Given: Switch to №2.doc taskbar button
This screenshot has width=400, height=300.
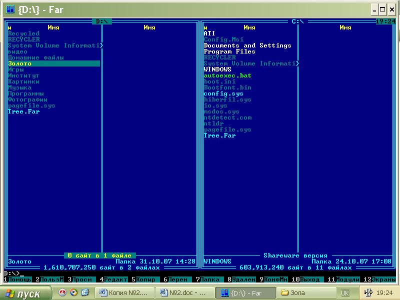Looking at the screenshot, I should (184, 292).
